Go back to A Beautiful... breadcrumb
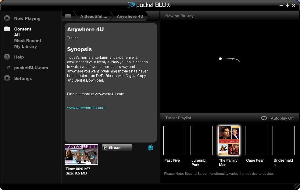This screenshot has width=300, height=190. tap(94, 16)
